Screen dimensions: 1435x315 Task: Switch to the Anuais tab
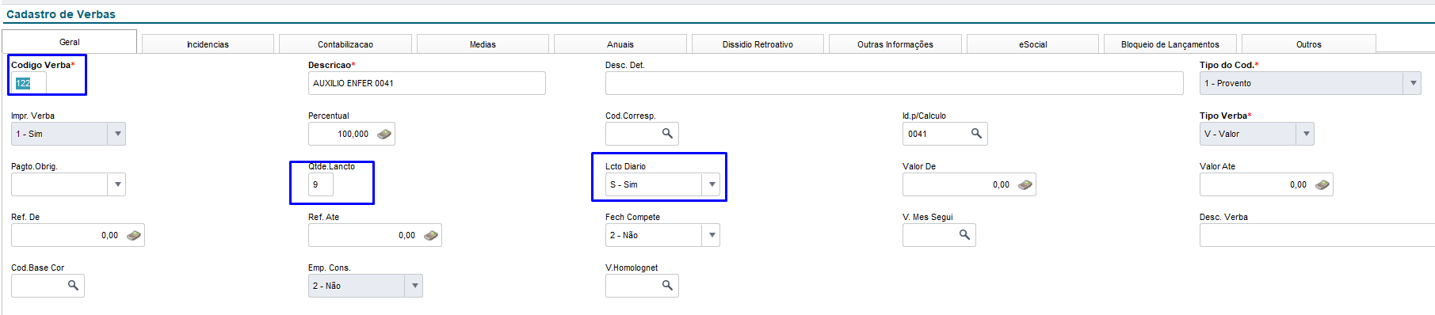(x=620, y=44)
